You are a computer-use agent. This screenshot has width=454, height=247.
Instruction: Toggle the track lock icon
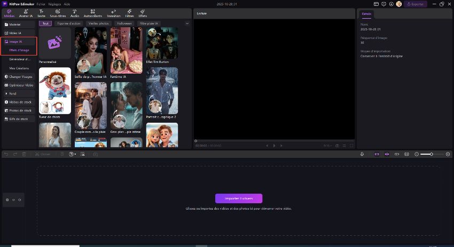[x=7, y=200]
